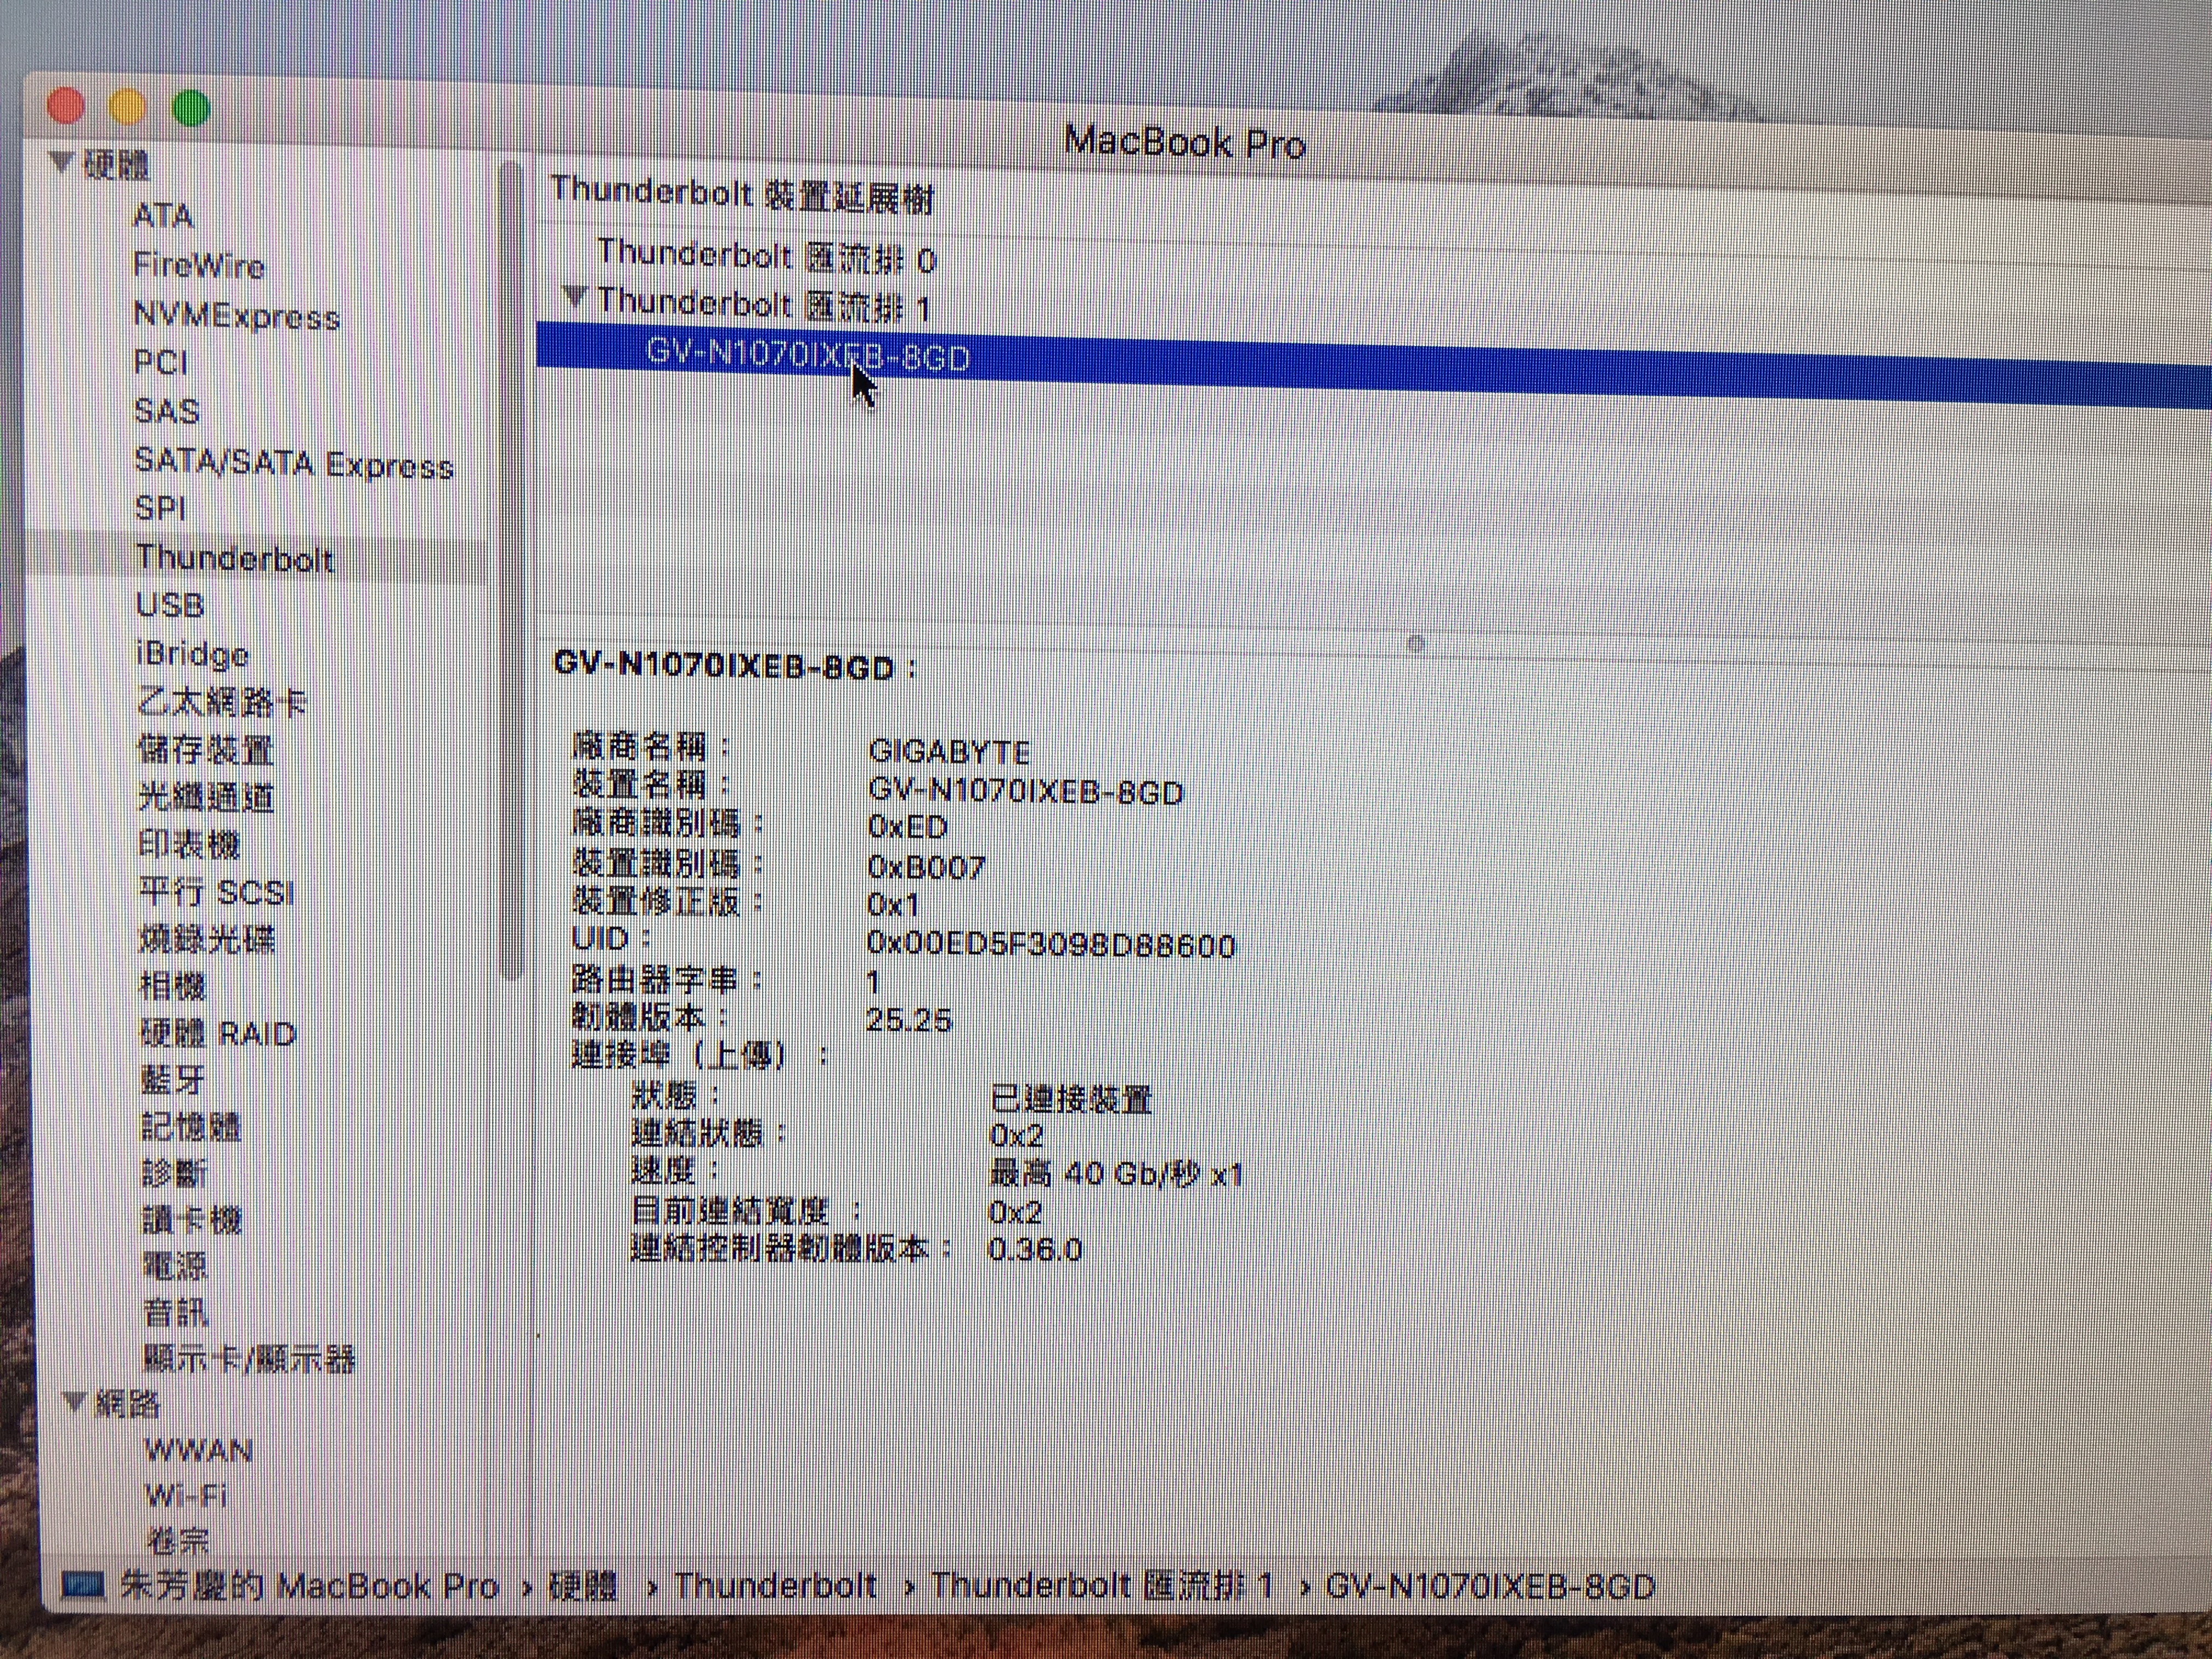Click 朱芳慶的 MacBook Pro in path bar
2212x1659 pixels.
pyautogui.click(x=309, y=1586)
